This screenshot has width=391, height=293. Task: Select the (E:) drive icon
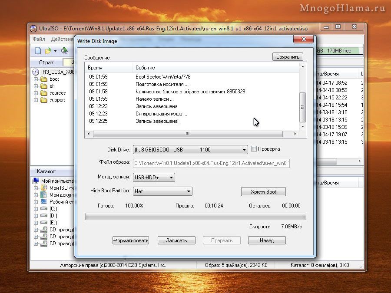[43, 223]
